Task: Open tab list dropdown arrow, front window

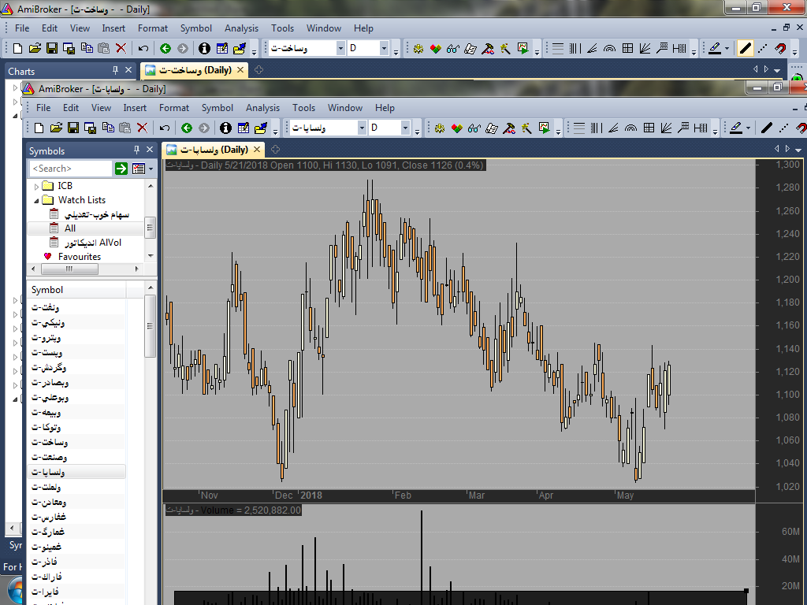Action: [x=798, y=150]
